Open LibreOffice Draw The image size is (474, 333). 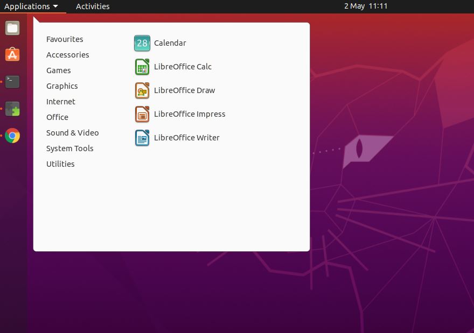184,90
